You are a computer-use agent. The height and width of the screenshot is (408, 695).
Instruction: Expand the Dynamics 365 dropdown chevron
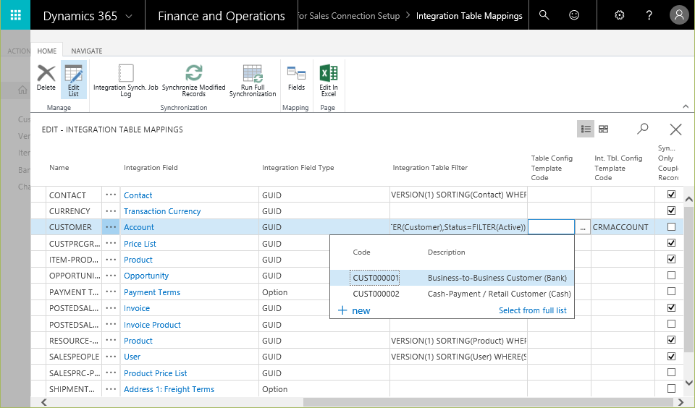tap(129, 17)
